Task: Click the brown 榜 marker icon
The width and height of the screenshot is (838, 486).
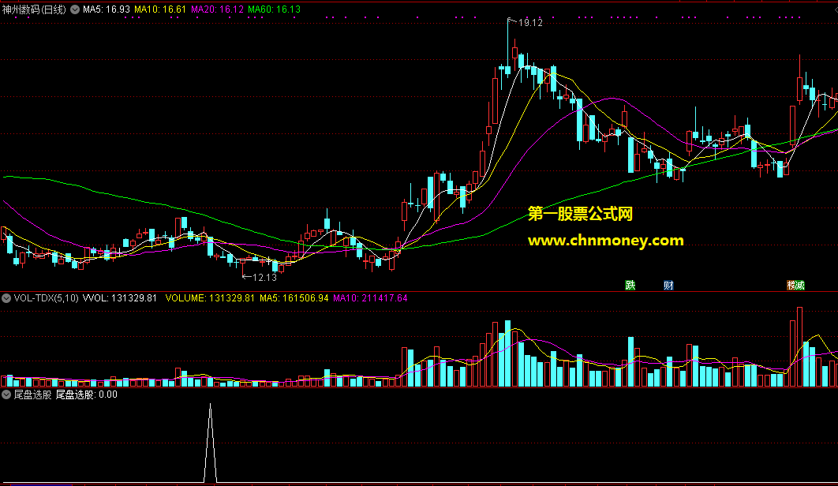Action: coord(791,285)
